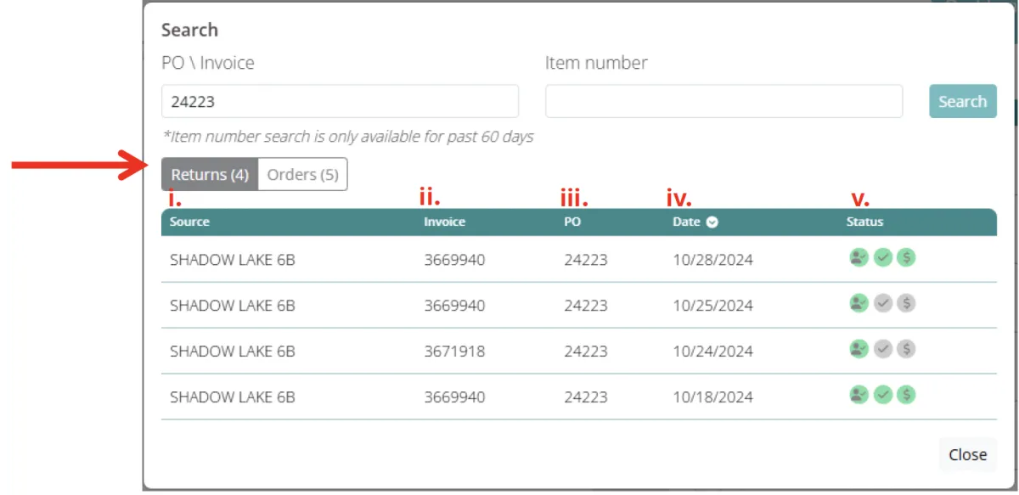This screenshot has width=1019, height=495.
Task: Click the Search button
Action: pyautogui.click(x=962, y=101)
